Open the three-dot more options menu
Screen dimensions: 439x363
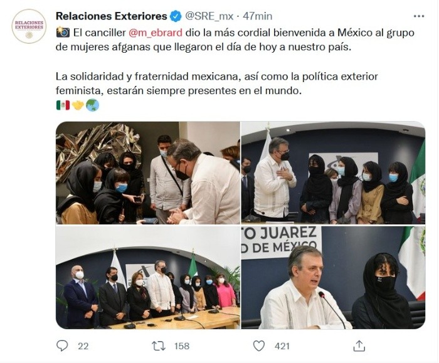[419, 16]
